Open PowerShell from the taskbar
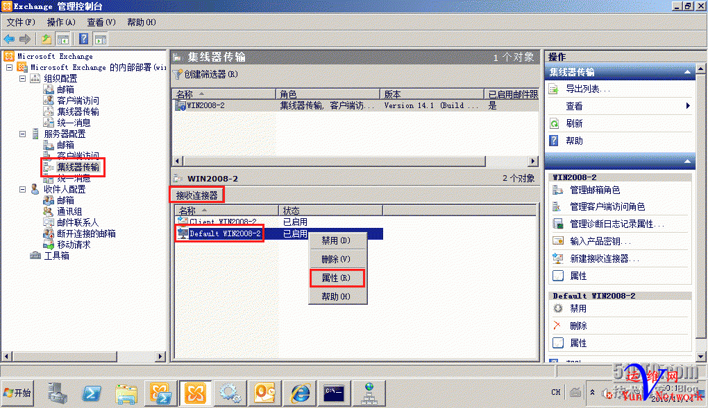This screenshot has height=408, width=708. pyautogui.click(x=92, y=393)
